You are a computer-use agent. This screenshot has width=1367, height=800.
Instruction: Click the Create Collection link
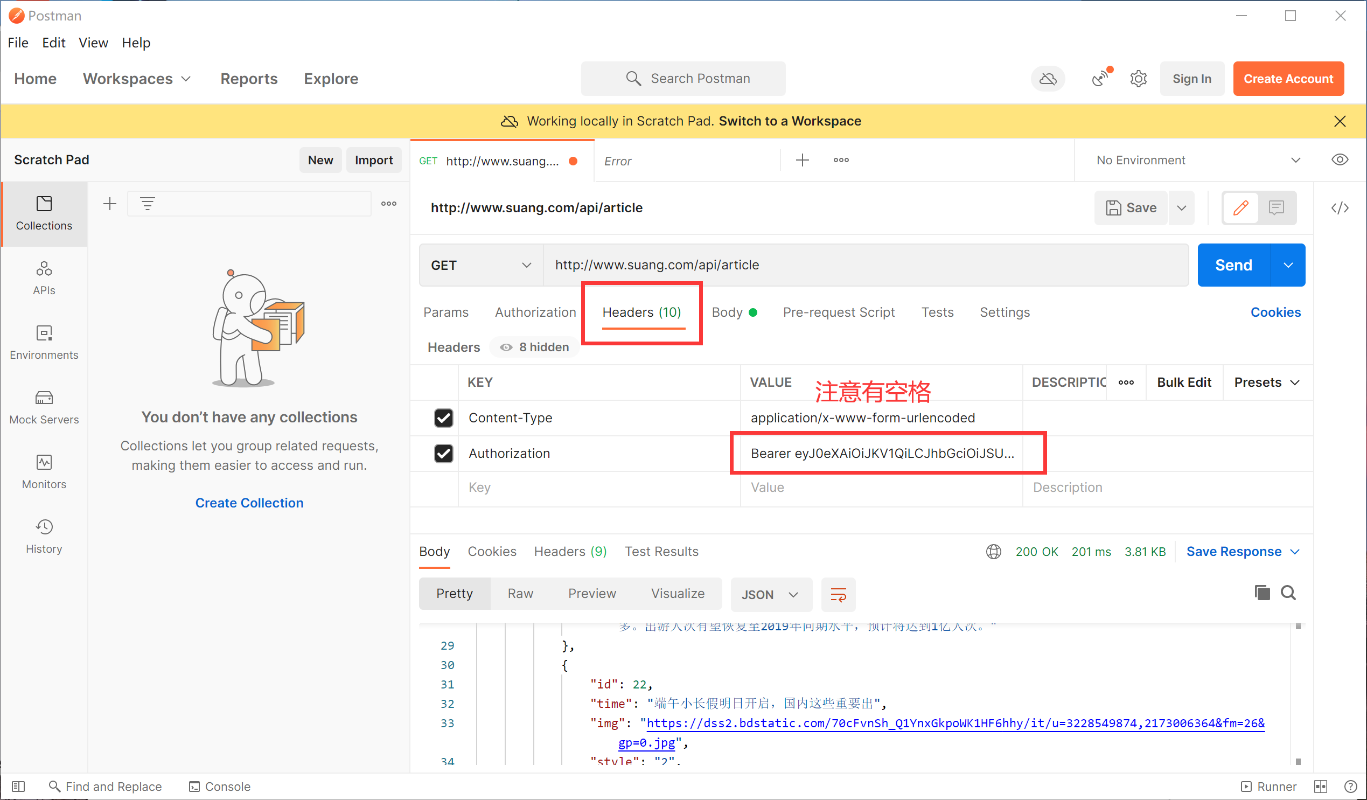click(249, 503)
